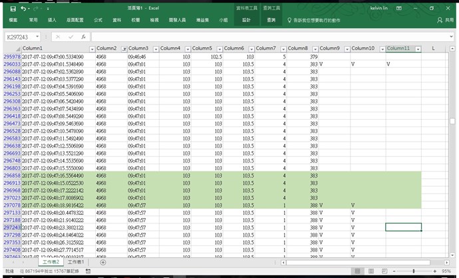Open the 插入 ribbon tab
This screenshot has width=459, height=278.
pyautogui.click(x=52, y=21)
